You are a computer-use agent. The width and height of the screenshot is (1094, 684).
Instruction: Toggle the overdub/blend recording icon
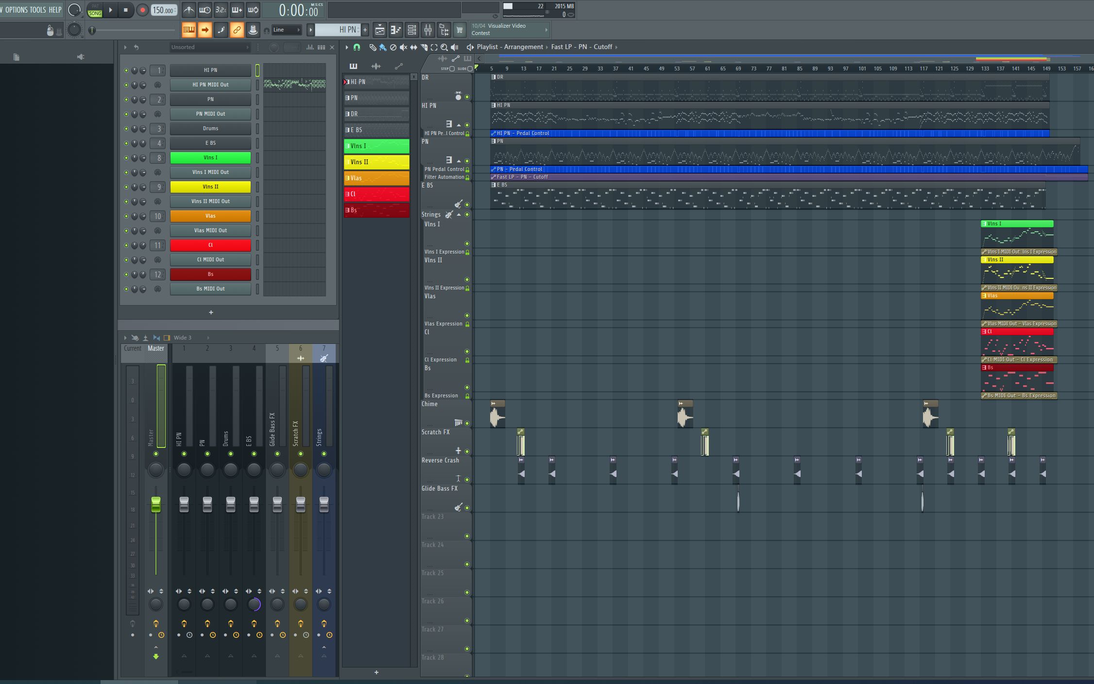pyautogui.click(x=237, y=10)
